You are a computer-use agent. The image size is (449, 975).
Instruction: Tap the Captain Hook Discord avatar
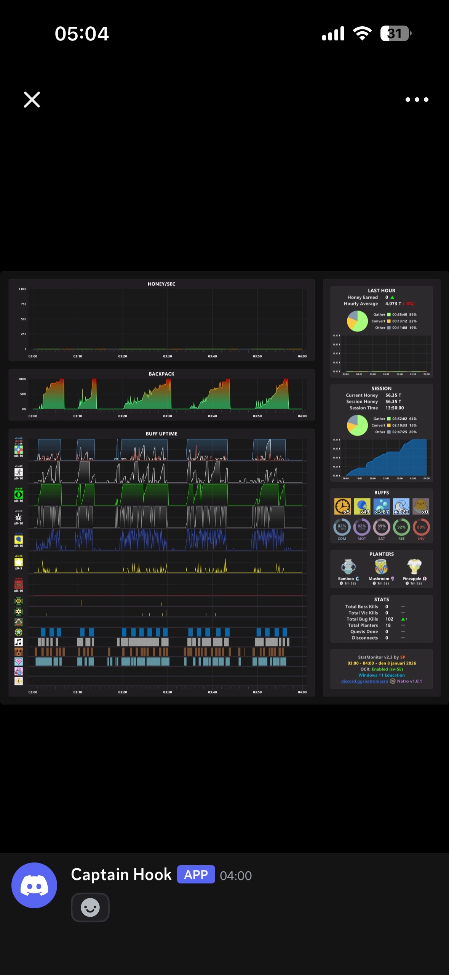pyautogui.click(x=34, y=885)
